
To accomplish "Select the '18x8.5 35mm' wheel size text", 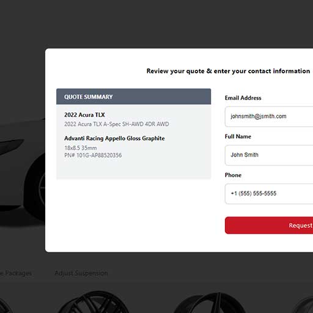I will point(81,148).
